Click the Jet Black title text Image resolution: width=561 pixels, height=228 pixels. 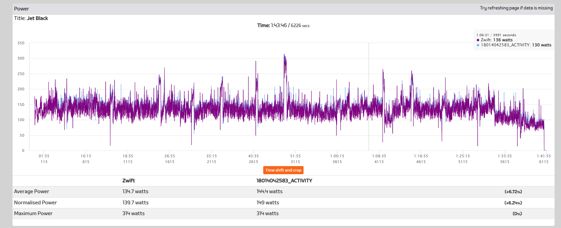(37, 18)
